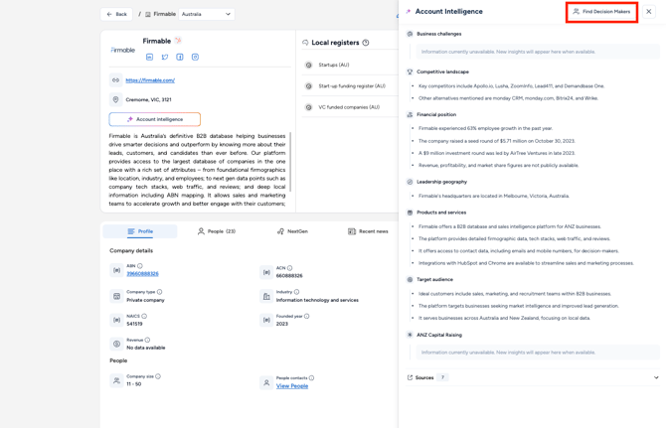Click the Local registers help icon
The image size is (666, 428).
tap(366, 43)
